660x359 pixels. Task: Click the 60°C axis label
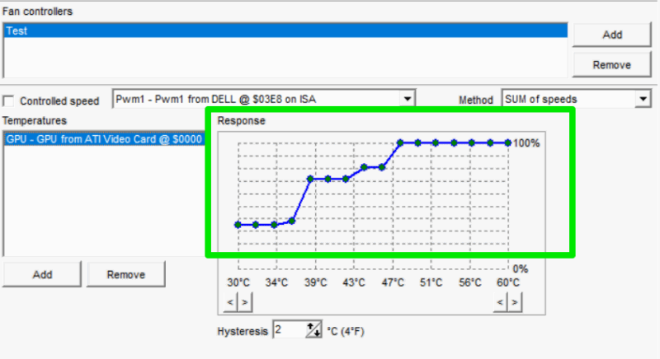coord(508,282)
